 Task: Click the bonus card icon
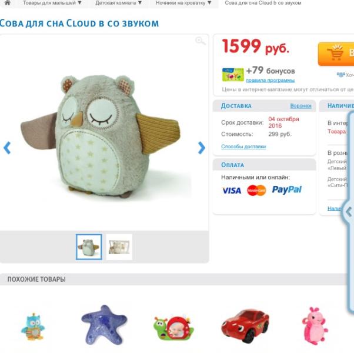pyautogui.click(x=233, y=75)
